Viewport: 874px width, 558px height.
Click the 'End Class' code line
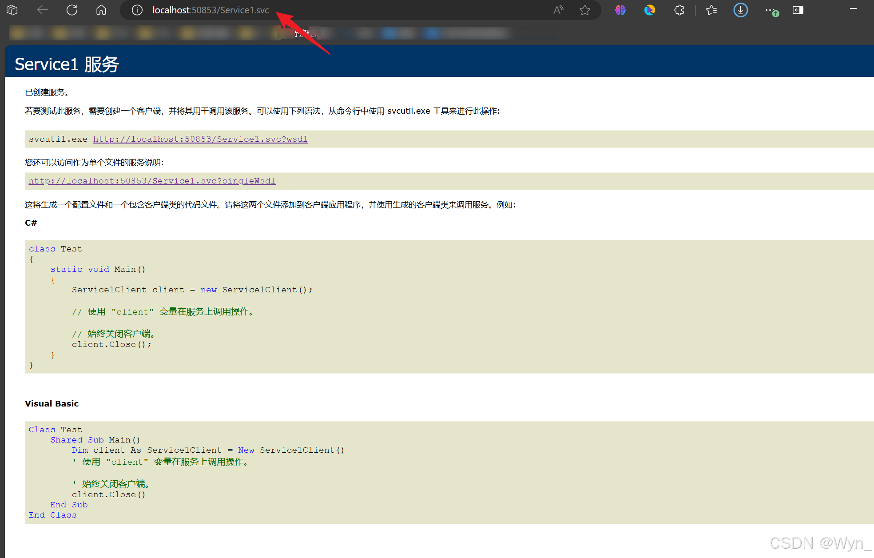[53, 515]
